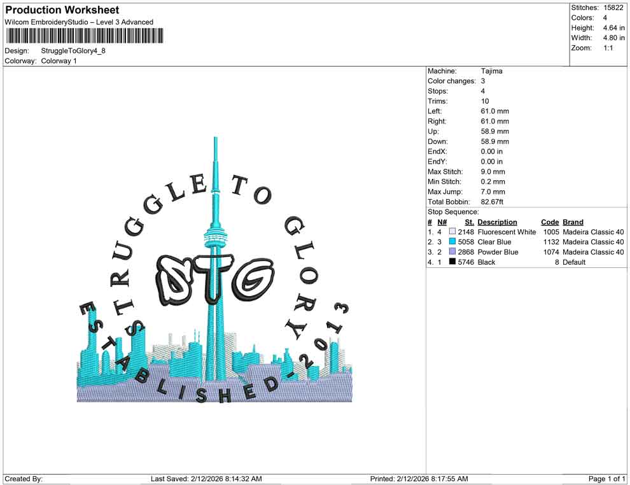
Task: Click the 'Stop Sequence:' label
Action: pyautogui.click(x=453, y=211)
